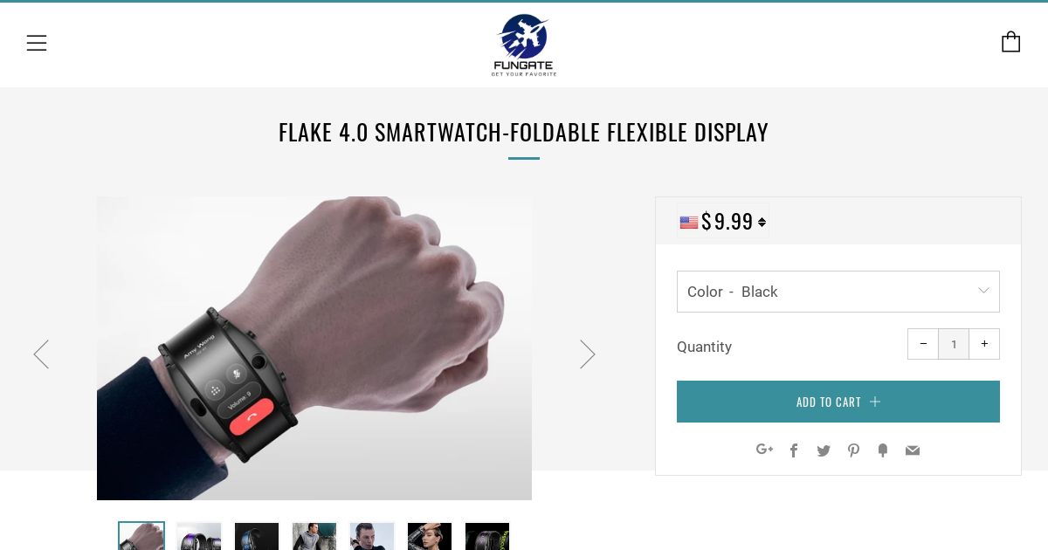Change currency with the USD flag selector
1048x550 pixels.
(x=723, y=222)
